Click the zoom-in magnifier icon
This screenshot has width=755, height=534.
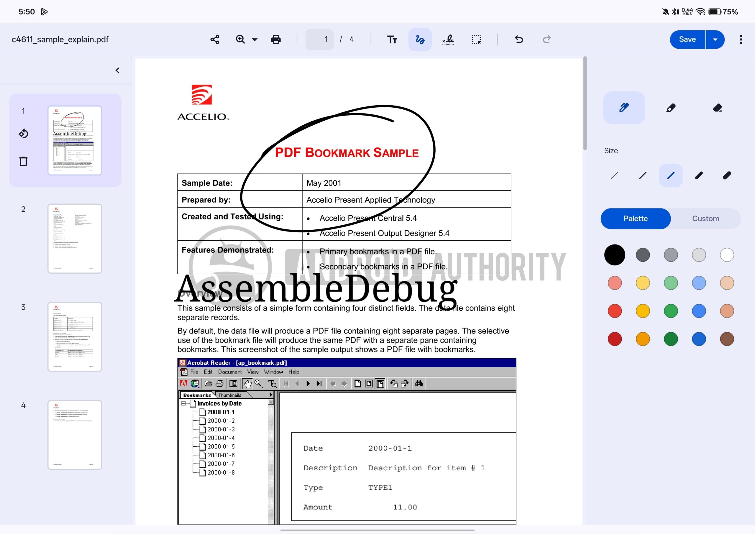[x=240, y=40]
